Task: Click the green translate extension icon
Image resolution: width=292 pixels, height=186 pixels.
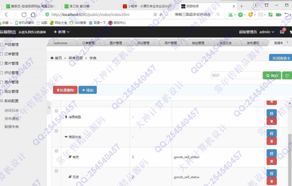Action: click(x=240, y=14)
